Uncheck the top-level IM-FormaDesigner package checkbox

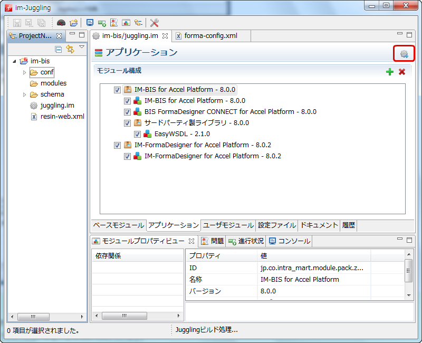(x=117, y=146)
